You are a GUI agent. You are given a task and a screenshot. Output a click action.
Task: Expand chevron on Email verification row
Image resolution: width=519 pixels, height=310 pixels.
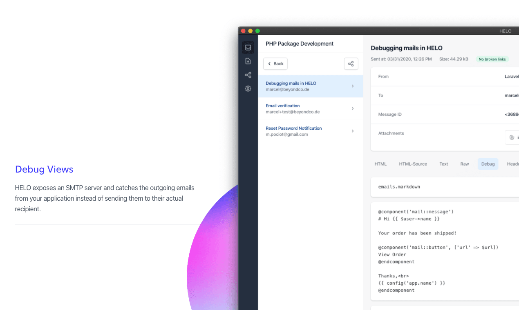(353, 108)
